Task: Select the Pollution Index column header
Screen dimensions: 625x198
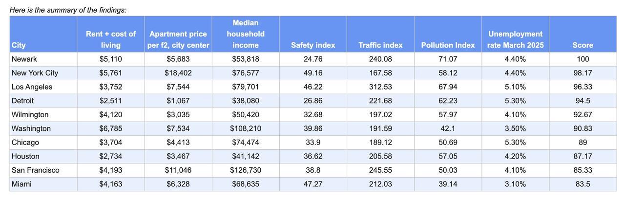Action: [448, 45]
